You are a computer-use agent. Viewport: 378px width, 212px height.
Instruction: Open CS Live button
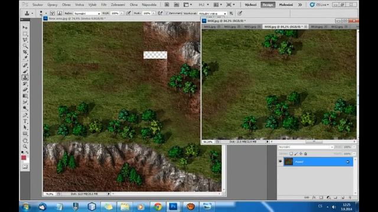tap(320, 5)
